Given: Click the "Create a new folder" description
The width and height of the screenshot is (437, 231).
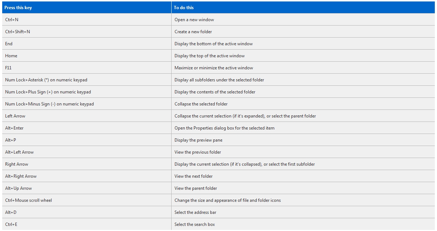Looking at the screenshot, I should [193, 32].
